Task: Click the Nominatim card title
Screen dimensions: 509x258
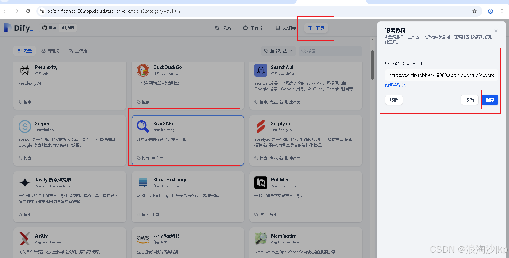Action: [x=284, y=236]
